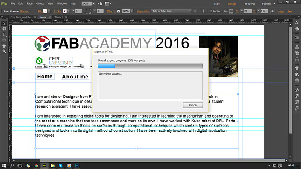The height and width of the screenshot is (169, 301).
Task: Open the Object menu
Action: 40,3
